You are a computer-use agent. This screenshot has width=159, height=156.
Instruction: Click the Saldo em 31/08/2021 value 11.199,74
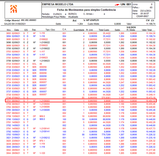[x=151, y=24]
